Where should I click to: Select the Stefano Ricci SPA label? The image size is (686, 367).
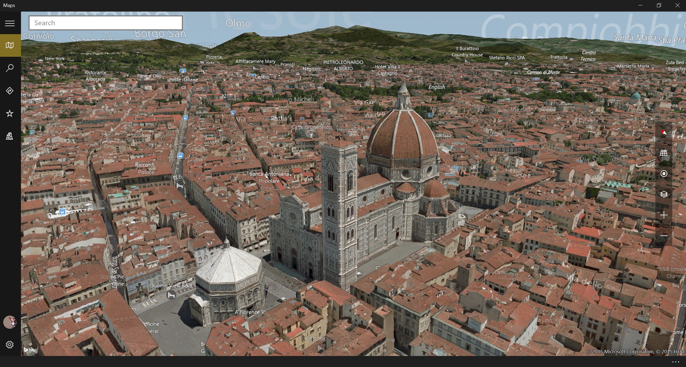[507, 58]
